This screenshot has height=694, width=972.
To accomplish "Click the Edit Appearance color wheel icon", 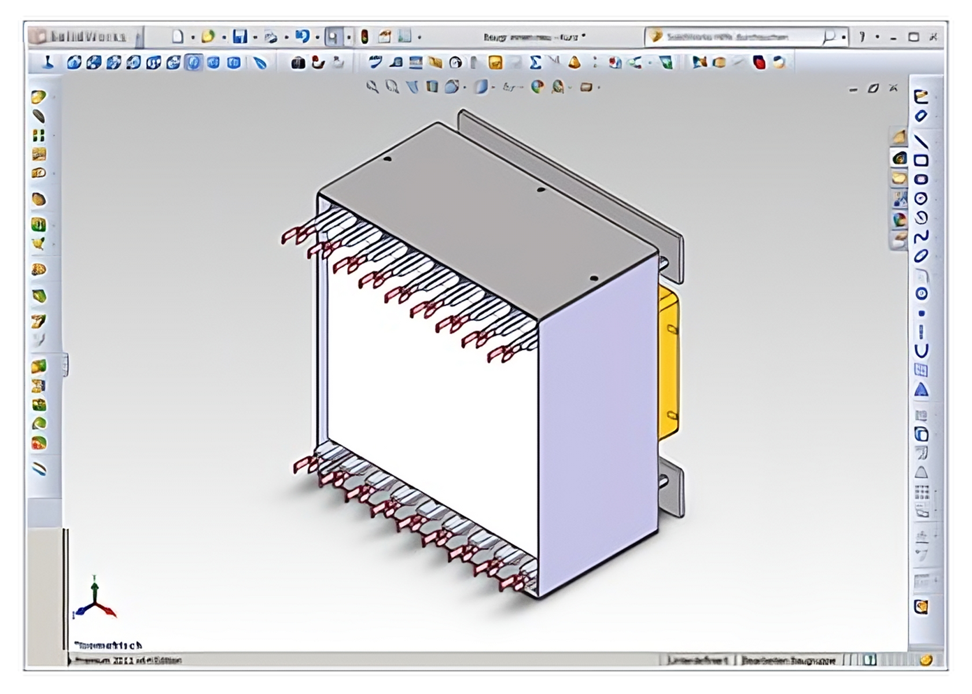I will (538, 87).
